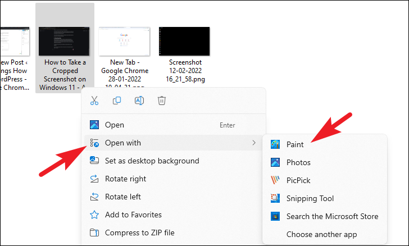The width and height of the screenshot is (409, 246).
Task: Click Add to Favorites
Action: coord(133,215)
